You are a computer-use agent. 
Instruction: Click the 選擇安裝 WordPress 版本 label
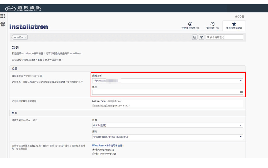[25, 120]
